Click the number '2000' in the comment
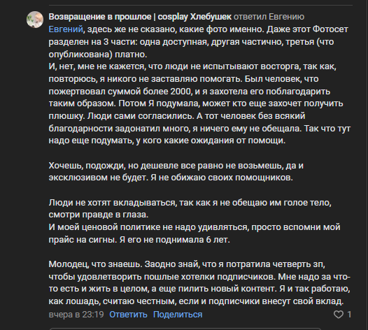This screenshot has height=330, width=368. (x=181, y=91)
